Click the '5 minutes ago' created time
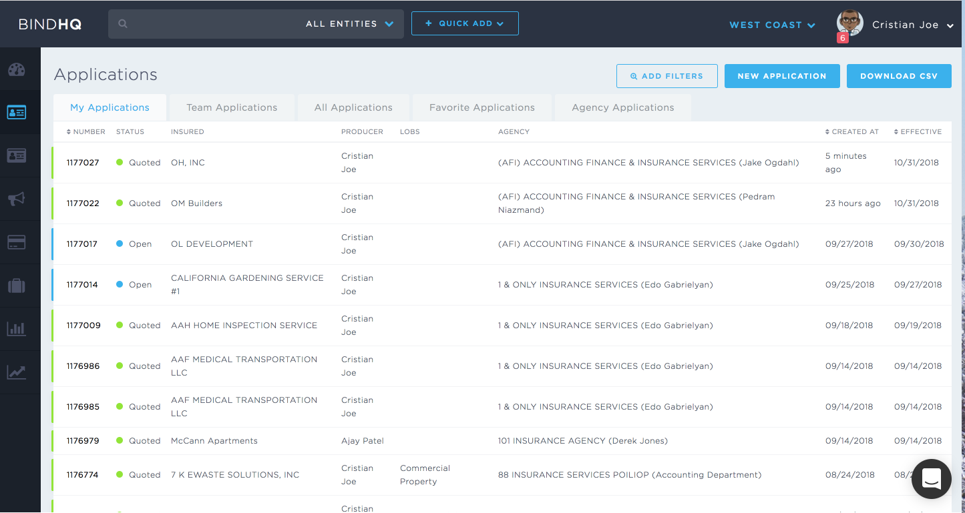This screenshot has width=965, height=513. click(845, 163)
